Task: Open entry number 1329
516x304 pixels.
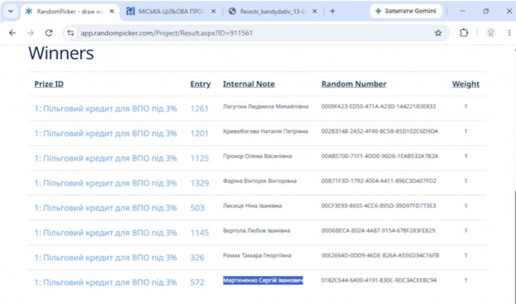Action: 199,183
